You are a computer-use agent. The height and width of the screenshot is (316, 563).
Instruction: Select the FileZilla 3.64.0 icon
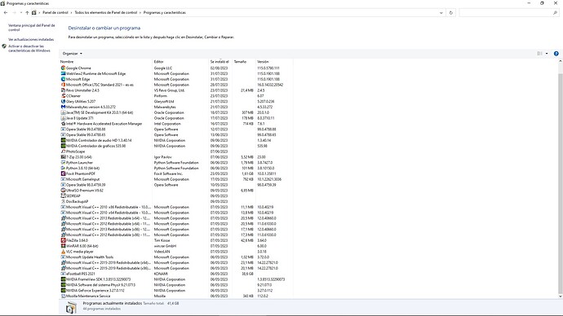pos(63,240)
